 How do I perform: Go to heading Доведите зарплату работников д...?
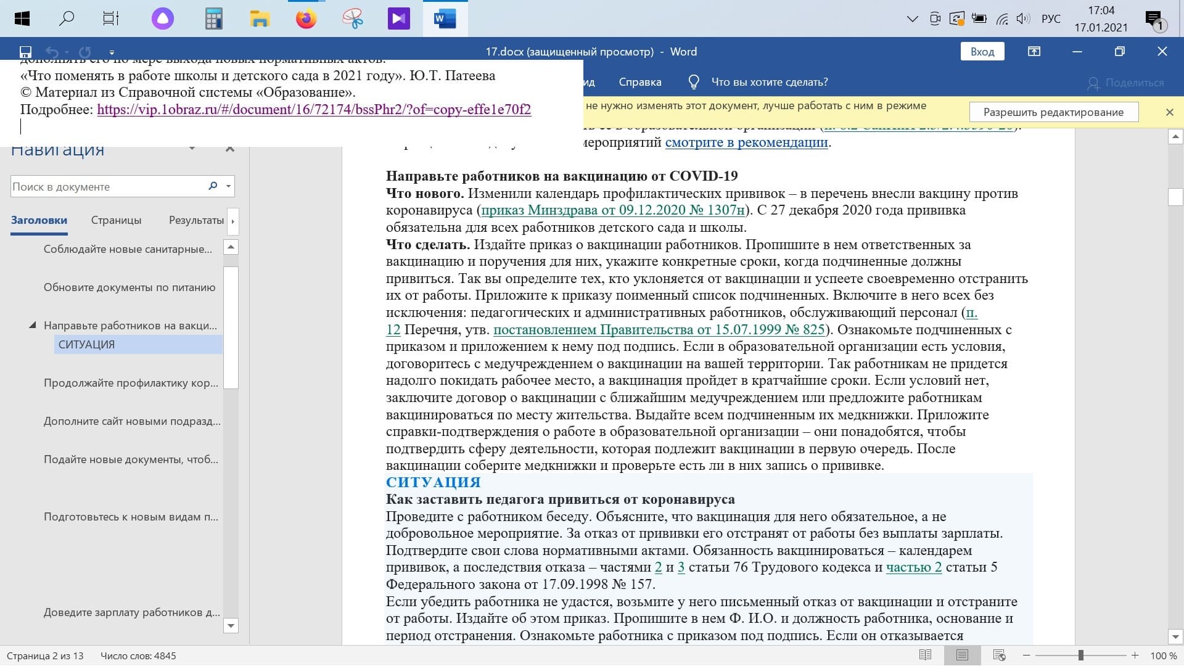132,612
